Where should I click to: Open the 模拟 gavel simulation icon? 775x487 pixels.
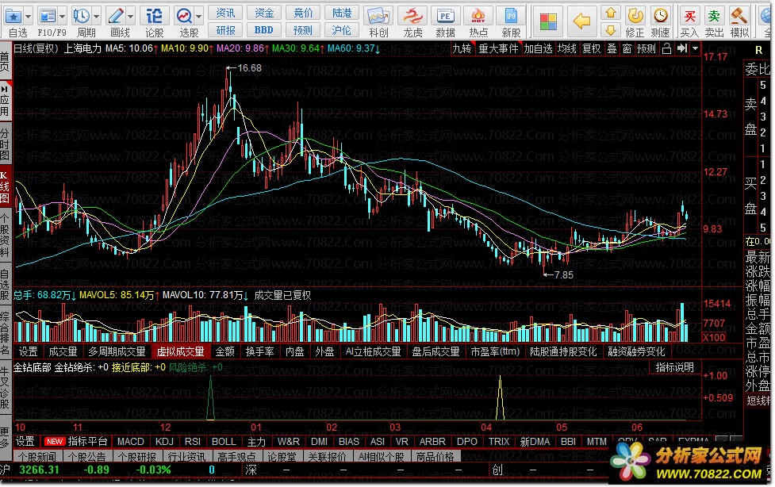point(739,16)
